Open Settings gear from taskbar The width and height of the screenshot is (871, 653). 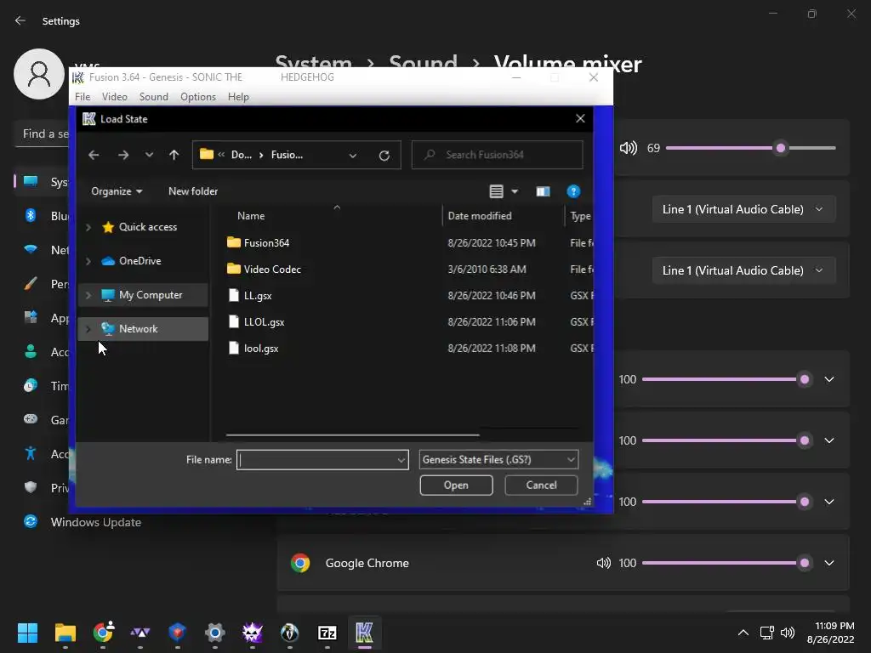click(x=215, y=633)
